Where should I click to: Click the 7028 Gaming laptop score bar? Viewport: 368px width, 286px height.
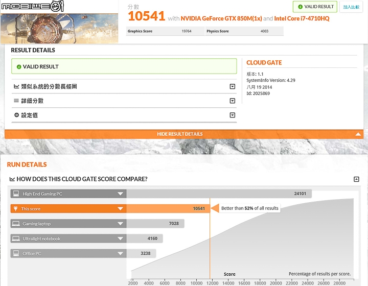coord(155,223)
